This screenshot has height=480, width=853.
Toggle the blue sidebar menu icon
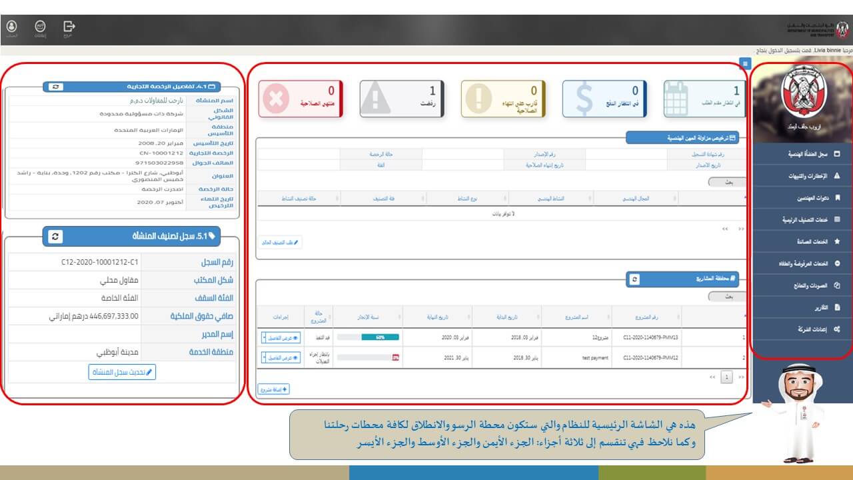click(x=745, y=64)
